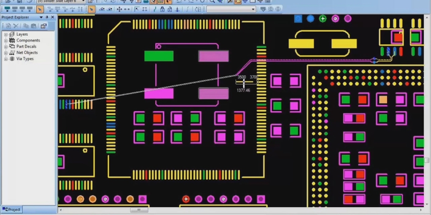Open the empty combo box in toolbar

tap(231, 9)
